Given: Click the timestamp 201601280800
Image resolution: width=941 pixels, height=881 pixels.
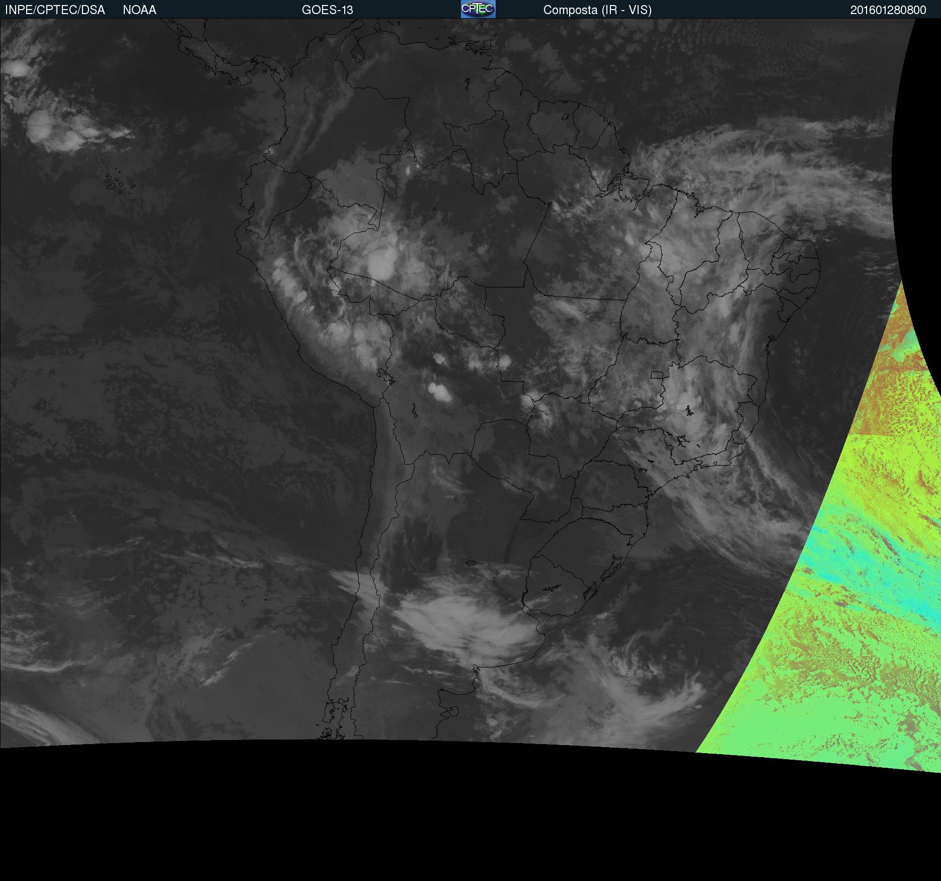Looking at the screenshot, I should point(888,10).
